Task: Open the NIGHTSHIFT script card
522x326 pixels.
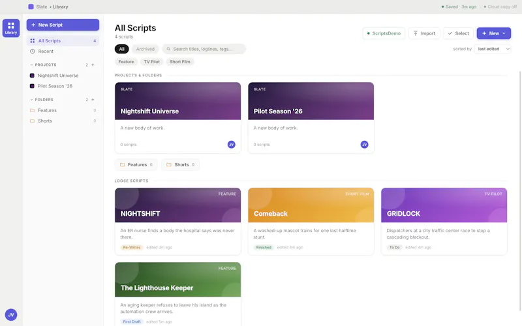Action: 177,221
